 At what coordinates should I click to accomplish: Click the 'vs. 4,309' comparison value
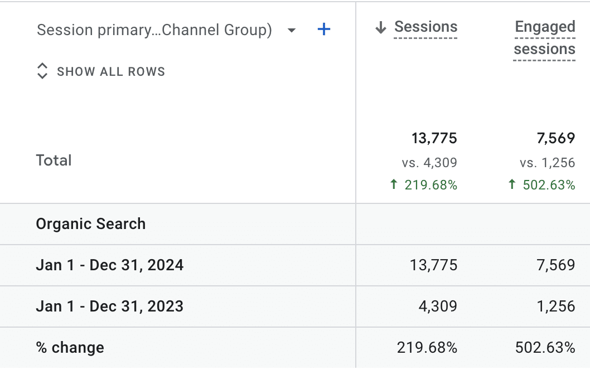point(429,163)
